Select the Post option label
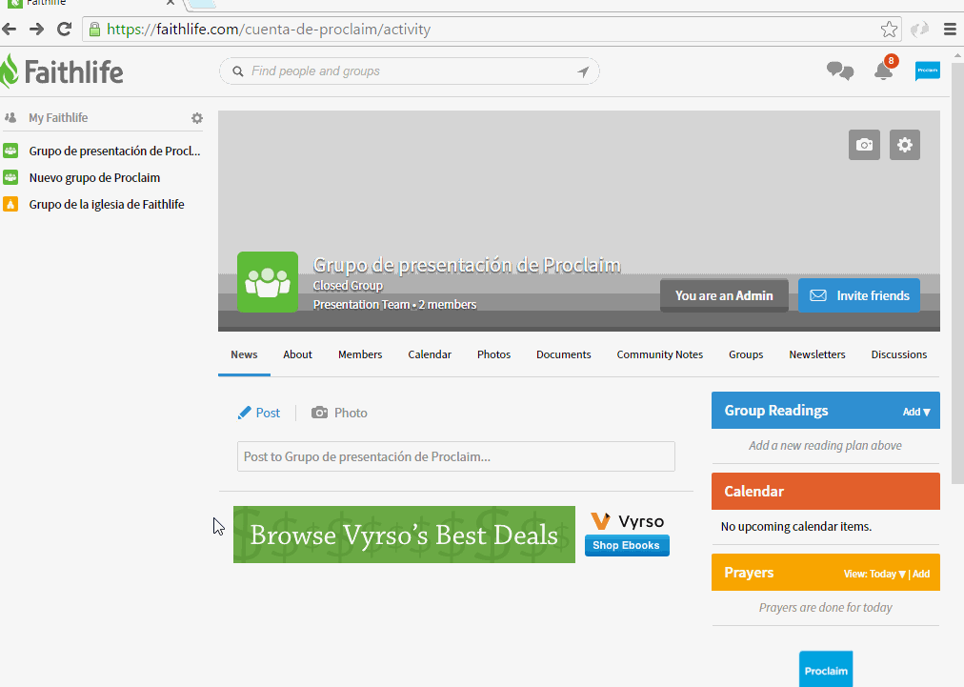The height and width of the screenshot is (687, 964). coord(268,413)
